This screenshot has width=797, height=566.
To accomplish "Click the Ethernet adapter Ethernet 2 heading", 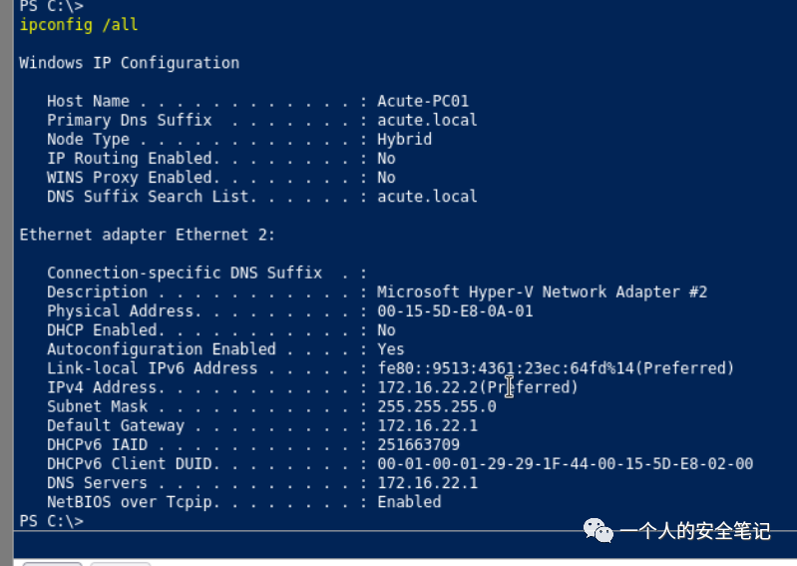I will (148, 235).
